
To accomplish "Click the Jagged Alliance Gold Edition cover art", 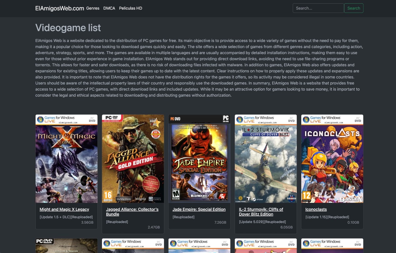I will [x=133, y=159].
